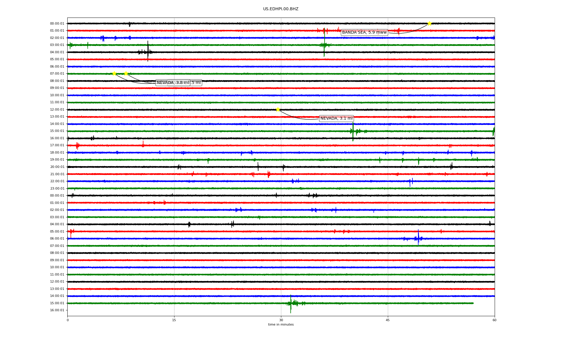Click the plot title US.EDHPI.00.BHZ
This screenshot has height=351, width=562.
click(x=281, y=9)
